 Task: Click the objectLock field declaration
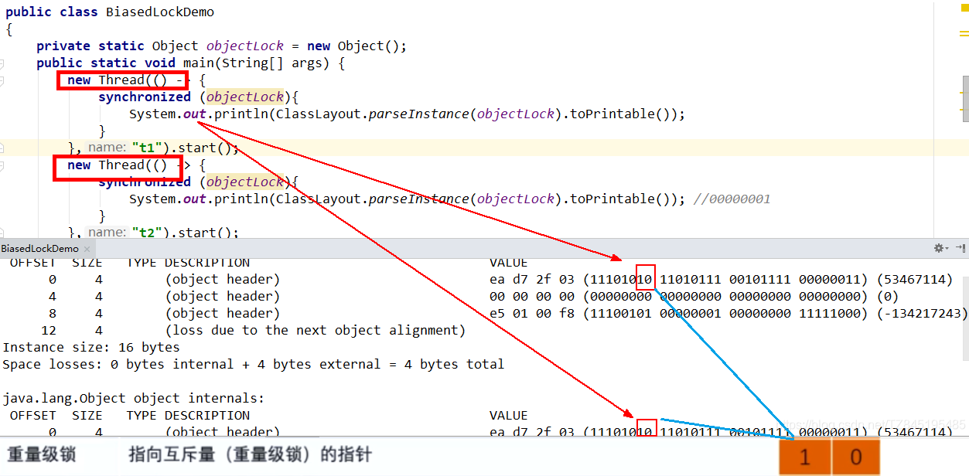(x=245, y=46)
